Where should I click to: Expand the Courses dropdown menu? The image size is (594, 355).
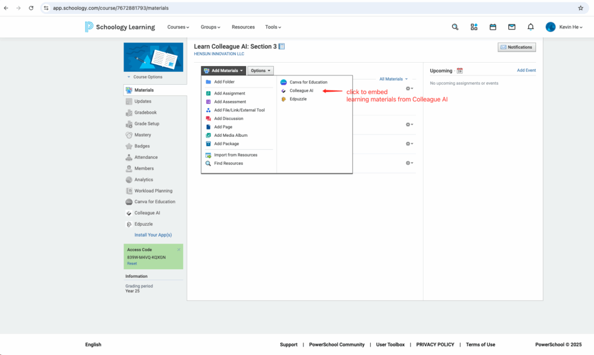pyautogui.click(x=178, y=27)
